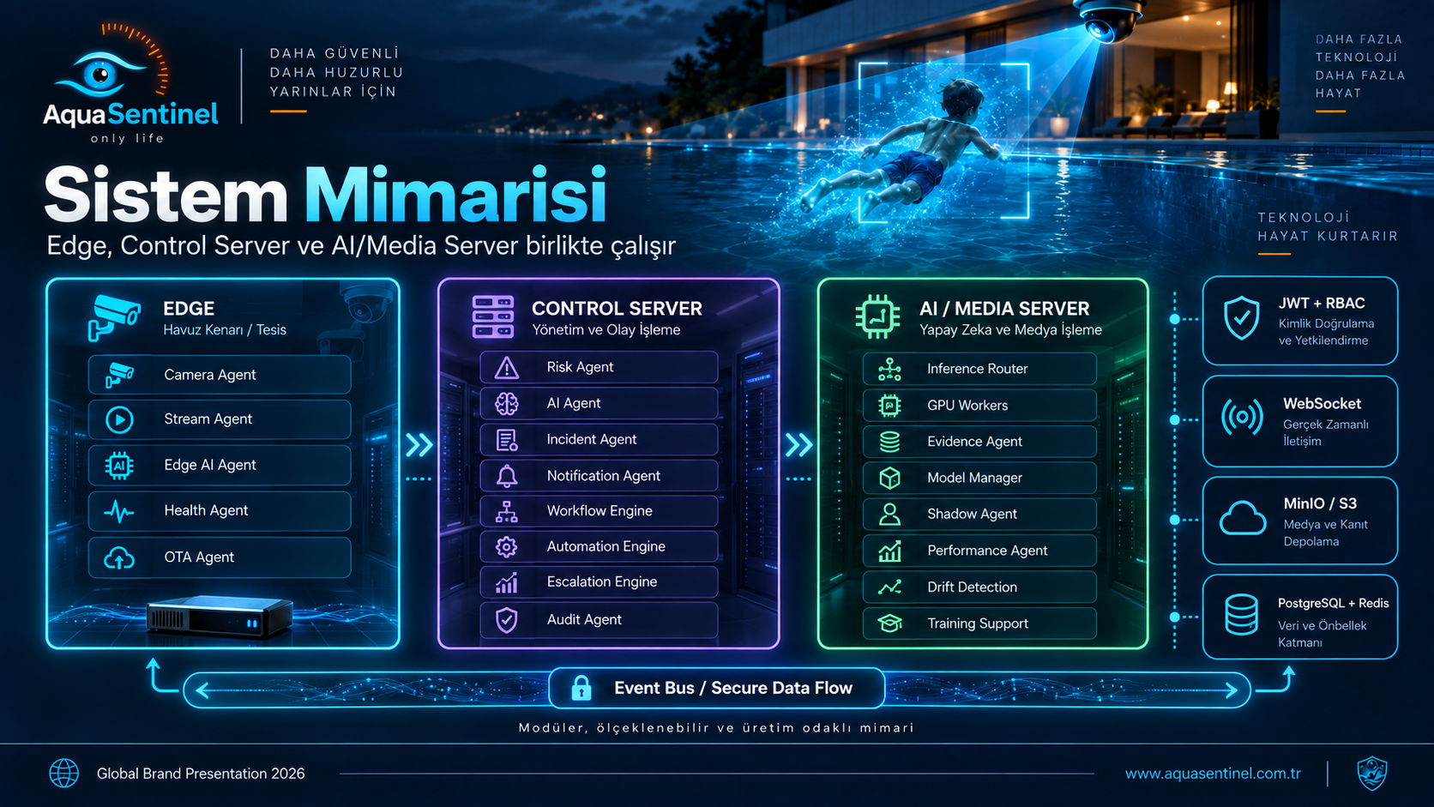Click the Model Manager cube icon
The height and width of the screenshot is (807, 1434).
click(x=890, y=478)
